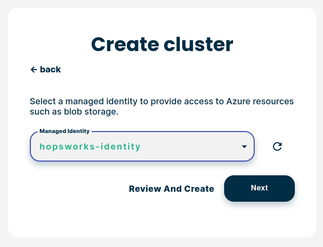Click the word 'cluster' in the title
Image resolution: width=323 pixels, height=247 pixels.
[x=198, y=44]
